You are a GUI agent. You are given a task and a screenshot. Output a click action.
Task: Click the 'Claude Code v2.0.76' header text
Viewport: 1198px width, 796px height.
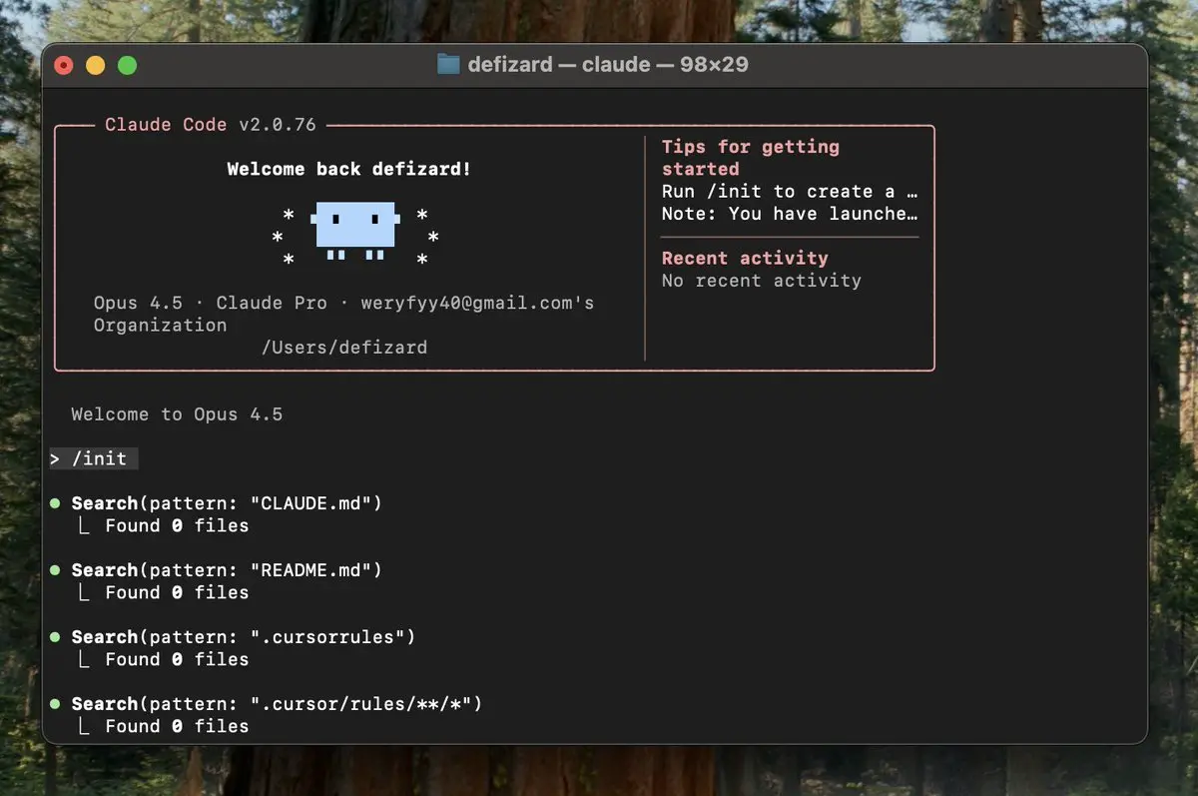click(211, 125)
